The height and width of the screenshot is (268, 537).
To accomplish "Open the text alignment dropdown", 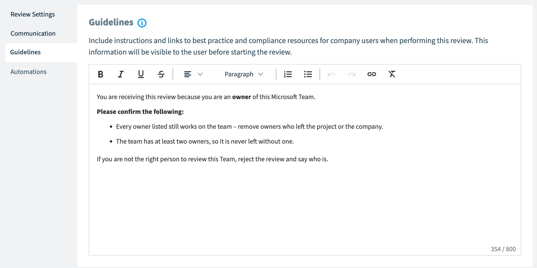I will coord(193,74).
